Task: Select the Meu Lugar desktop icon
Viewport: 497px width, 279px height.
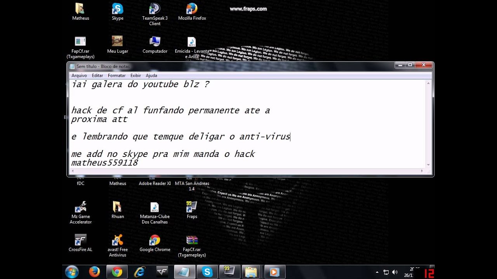Action: [x=117, y=45]
